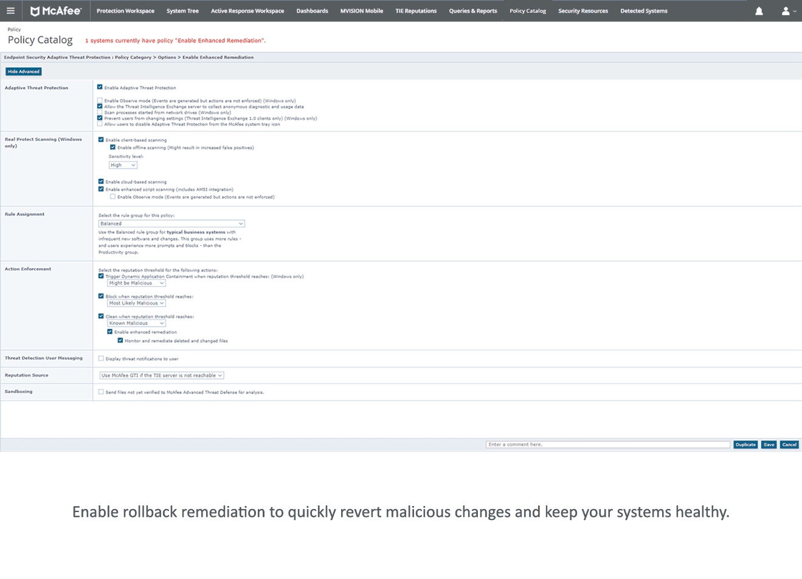Open the hamburger main menu
This screenshot has width=802, height=579.
[x=10, y=11]
